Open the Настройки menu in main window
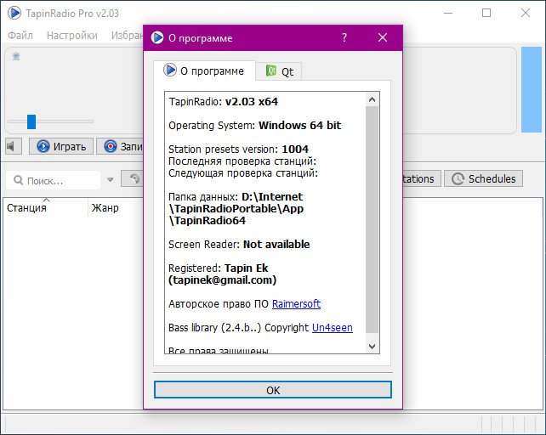546x435 pixels. pyautogui.click(x=72, y=35)
